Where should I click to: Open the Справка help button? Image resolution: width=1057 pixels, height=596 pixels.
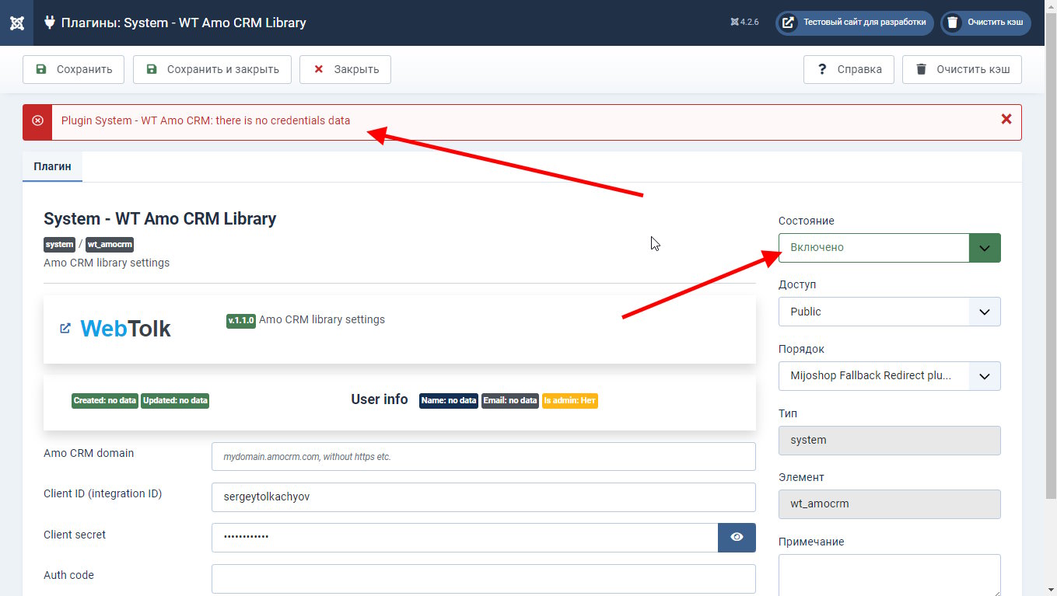point(849,69)
